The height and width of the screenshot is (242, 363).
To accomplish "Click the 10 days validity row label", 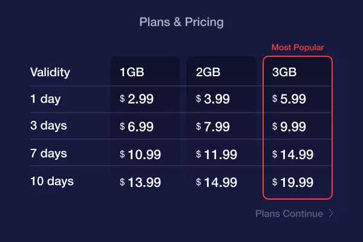I will click(x=52, y=181).
